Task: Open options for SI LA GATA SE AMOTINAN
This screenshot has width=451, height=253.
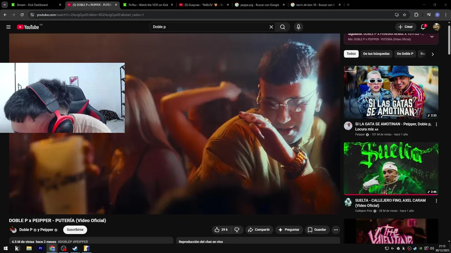Action: (436, 124)
